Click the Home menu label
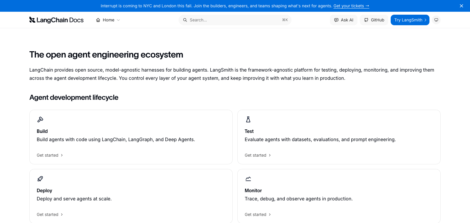Viewport: 470px width, 223px height. pyautogui.click(x=109, y=20)
